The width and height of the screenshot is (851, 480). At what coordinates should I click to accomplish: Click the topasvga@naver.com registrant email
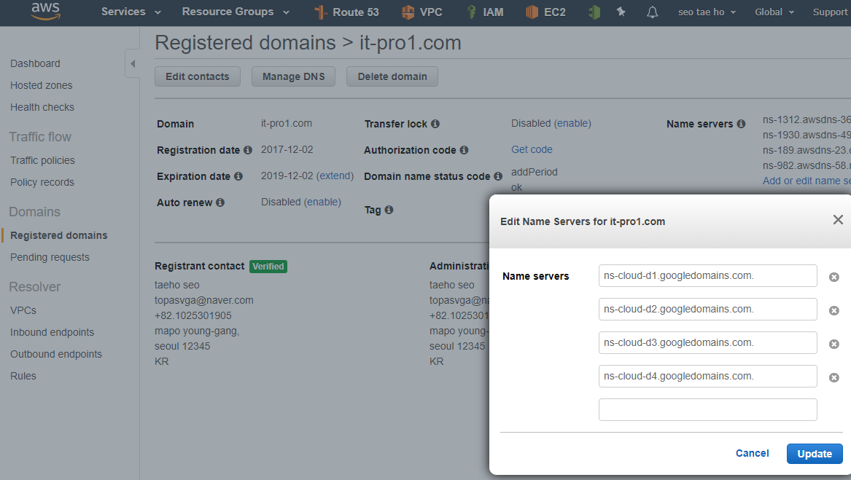(204, 301)
